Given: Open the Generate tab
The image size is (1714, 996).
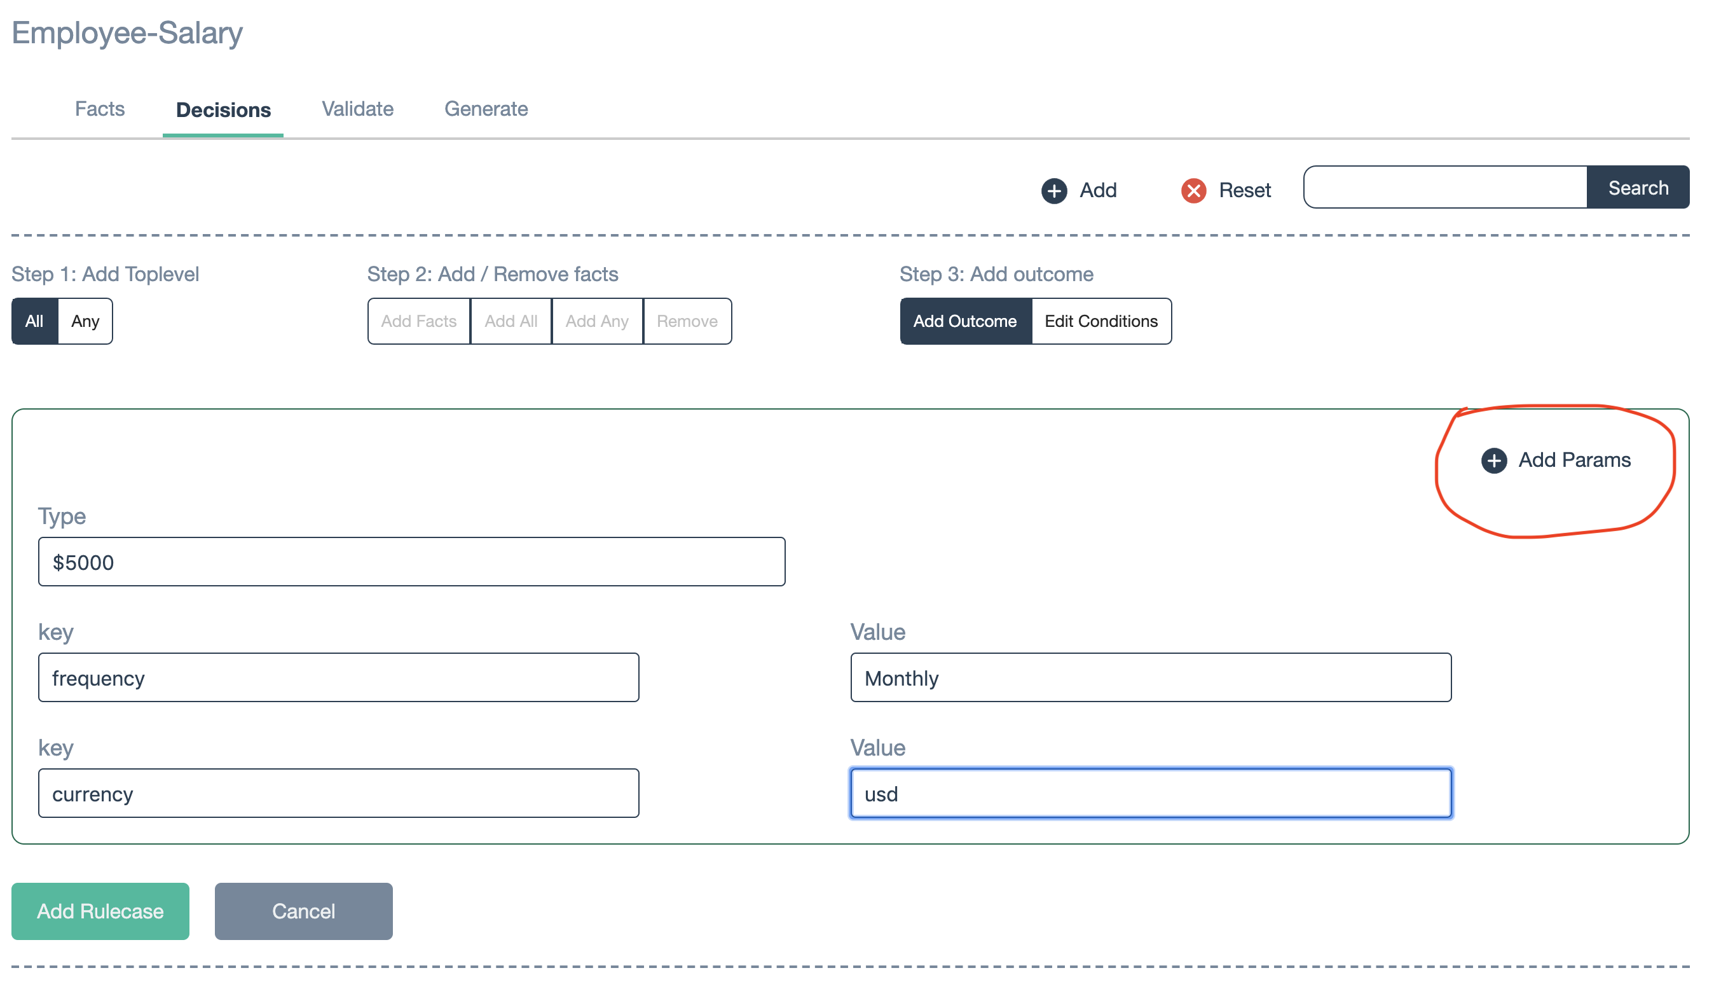Looking at the screenshot, I should tap(486, 109).
